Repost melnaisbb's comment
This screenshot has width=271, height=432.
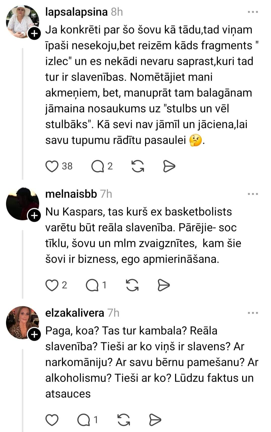(132, 285)
